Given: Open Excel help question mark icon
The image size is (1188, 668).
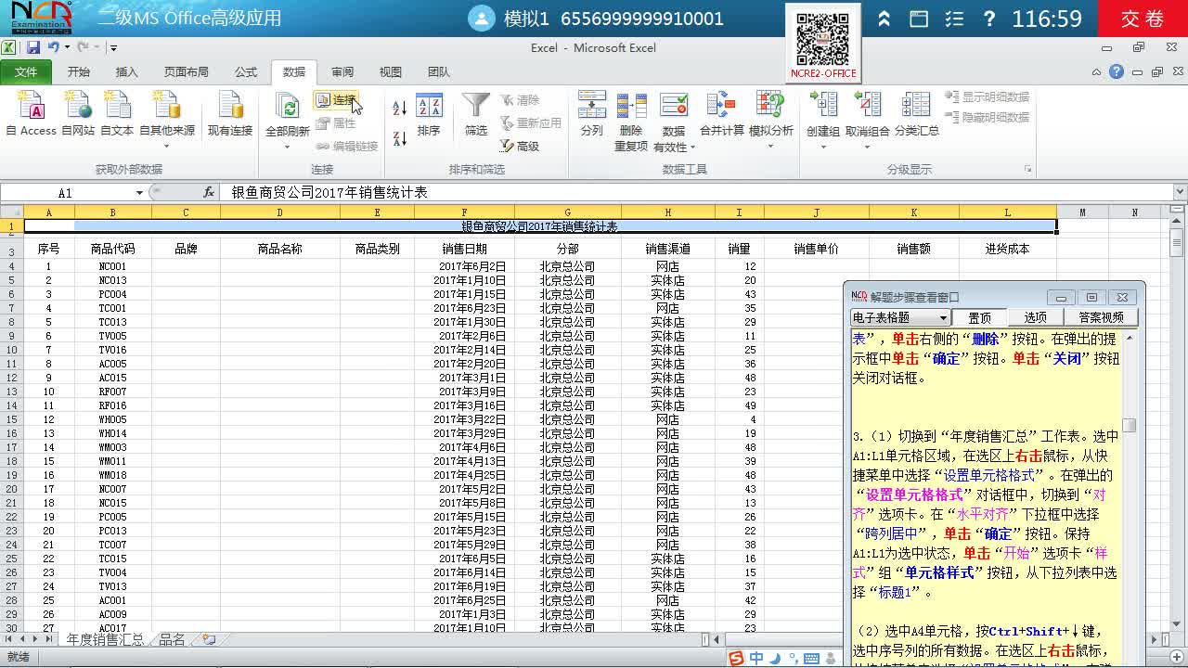Looking at the screenshot, I should click(1117, 71).
